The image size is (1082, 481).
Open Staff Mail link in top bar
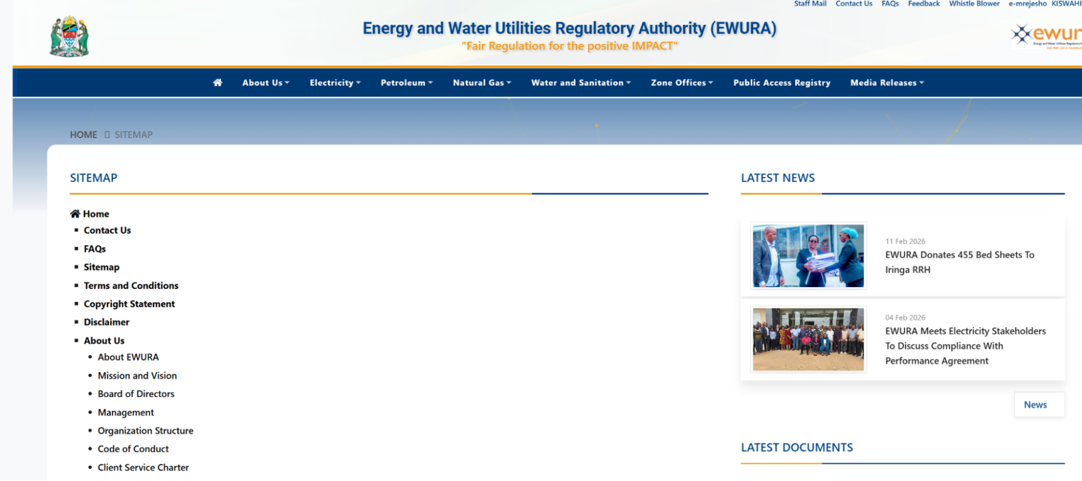click(810, 4)
